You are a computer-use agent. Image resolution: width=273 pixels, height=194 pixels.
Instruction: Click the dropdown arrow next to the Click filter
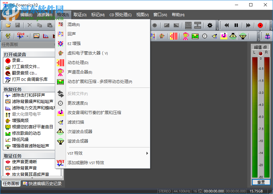coord(27,36)
